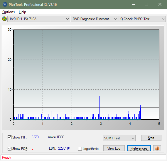Click the tall PIF spike near 3 GB

pyautogui.click(x=99, y=108)
